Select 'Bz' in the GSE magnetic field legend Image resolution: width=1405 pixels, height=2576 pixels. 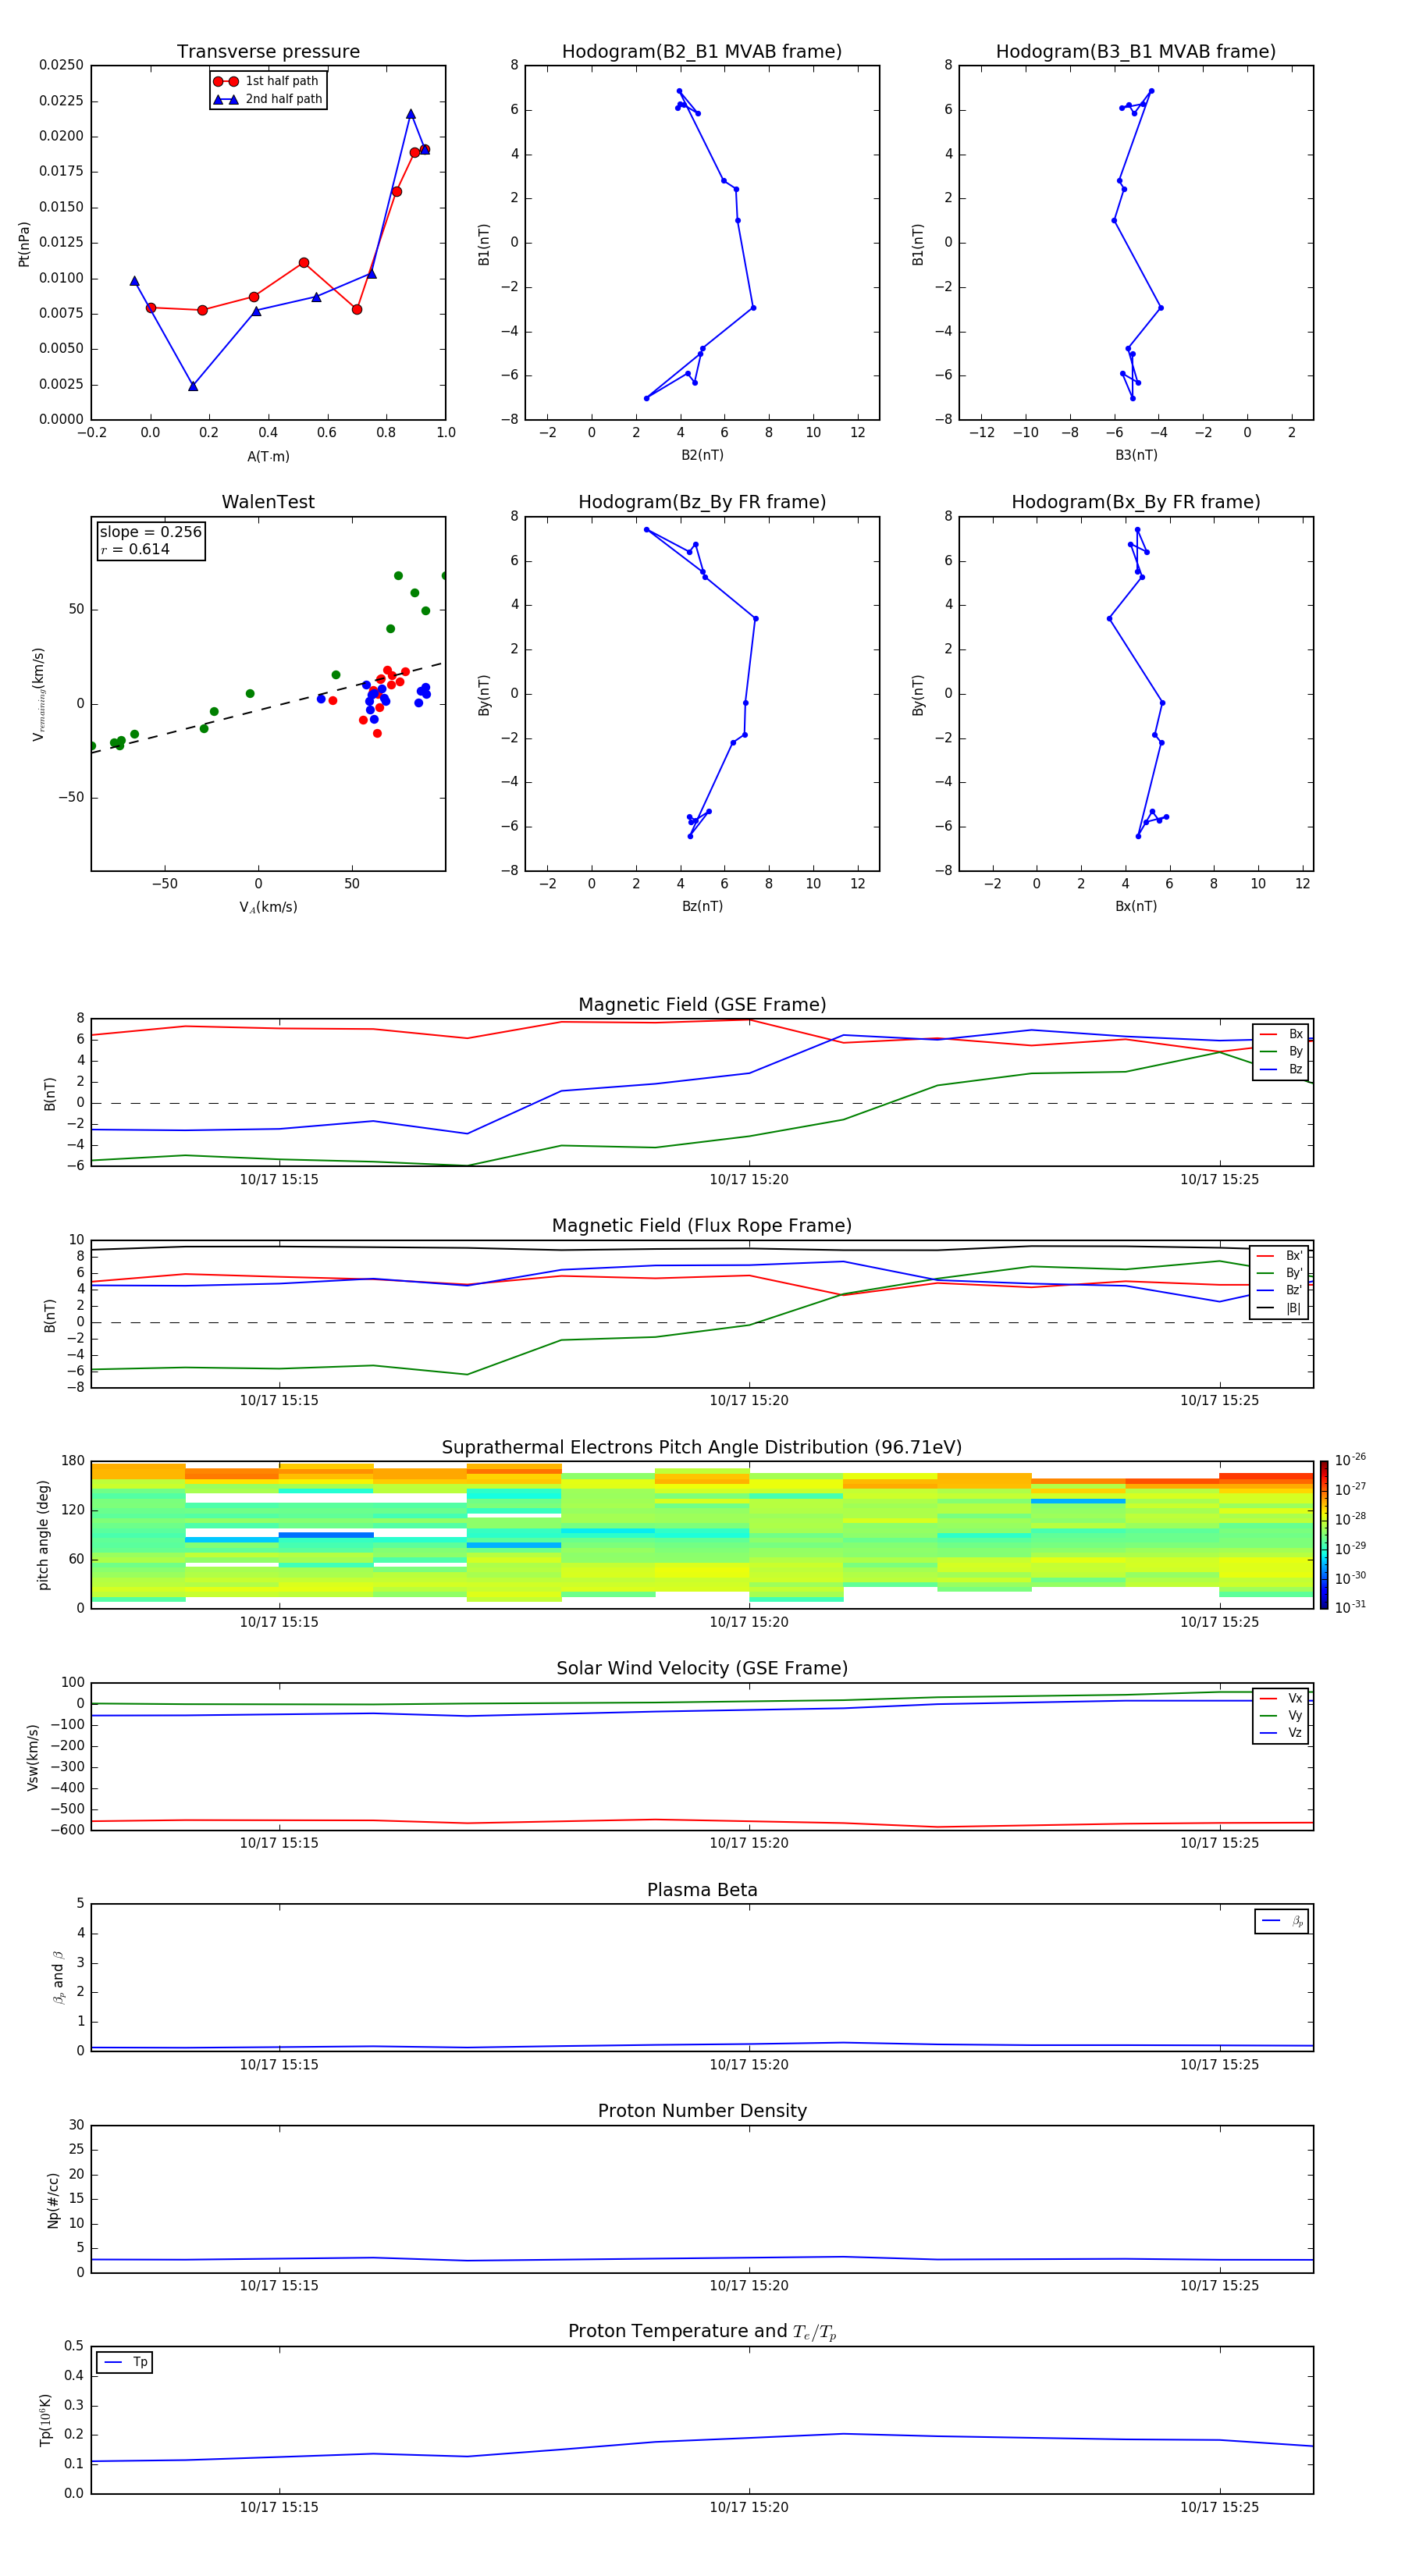click(x=1281, y=1069)
